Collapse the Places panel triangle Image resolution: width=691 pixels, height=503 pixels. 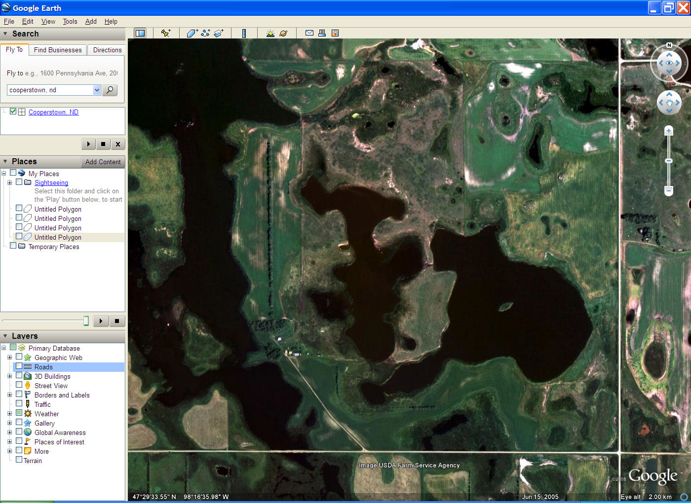pyautogui.click(x=5, y=161)
